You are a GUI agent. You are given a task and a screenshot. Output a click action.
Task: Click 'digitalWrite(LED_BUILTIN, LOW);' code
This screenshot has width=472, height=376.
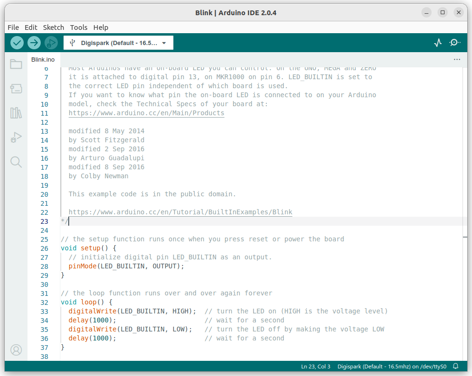point(130,330)
